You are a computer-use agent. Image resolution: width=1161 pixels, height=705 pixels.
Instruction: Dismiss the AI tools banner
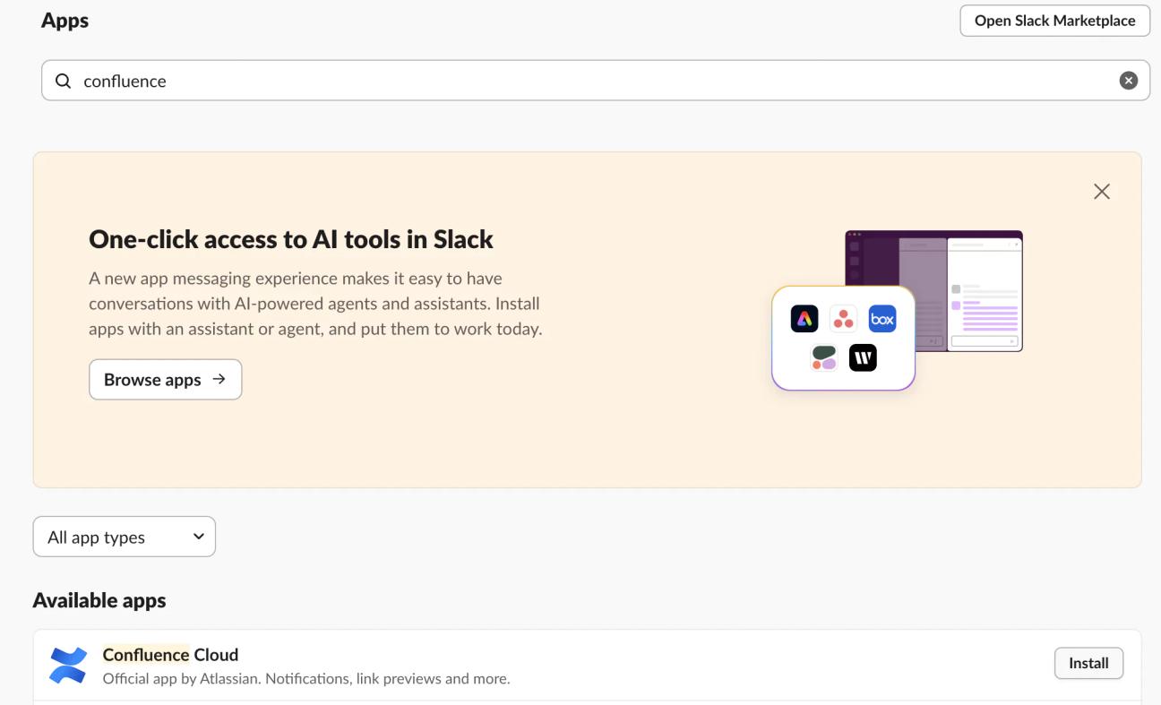pos(1102,192)
